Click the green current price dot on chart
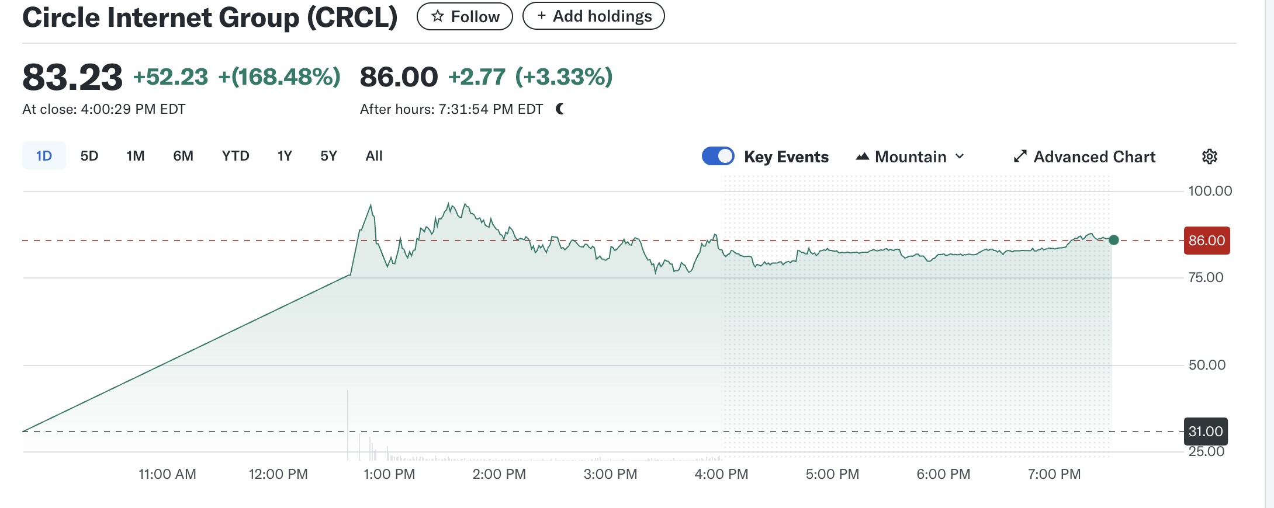This screenshot has height=508, width=1274. [1113, 240]
